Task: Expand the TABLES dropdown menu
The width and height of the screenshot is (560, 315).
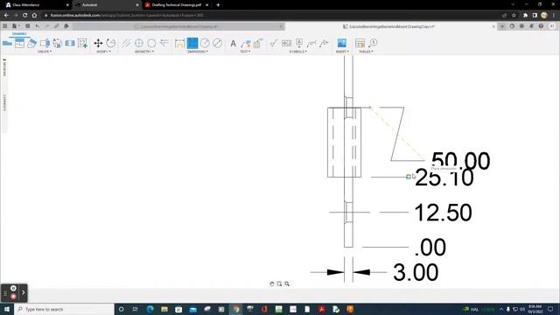Action: click(366, 52)
